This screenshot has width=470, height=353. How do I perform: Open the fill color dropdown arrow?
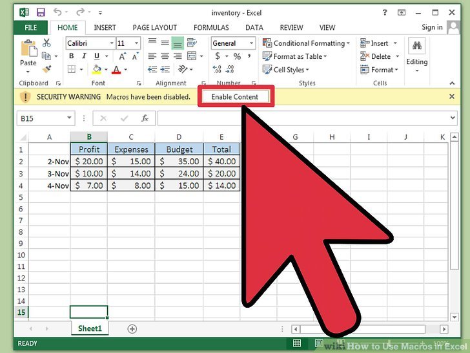(106, 70)
